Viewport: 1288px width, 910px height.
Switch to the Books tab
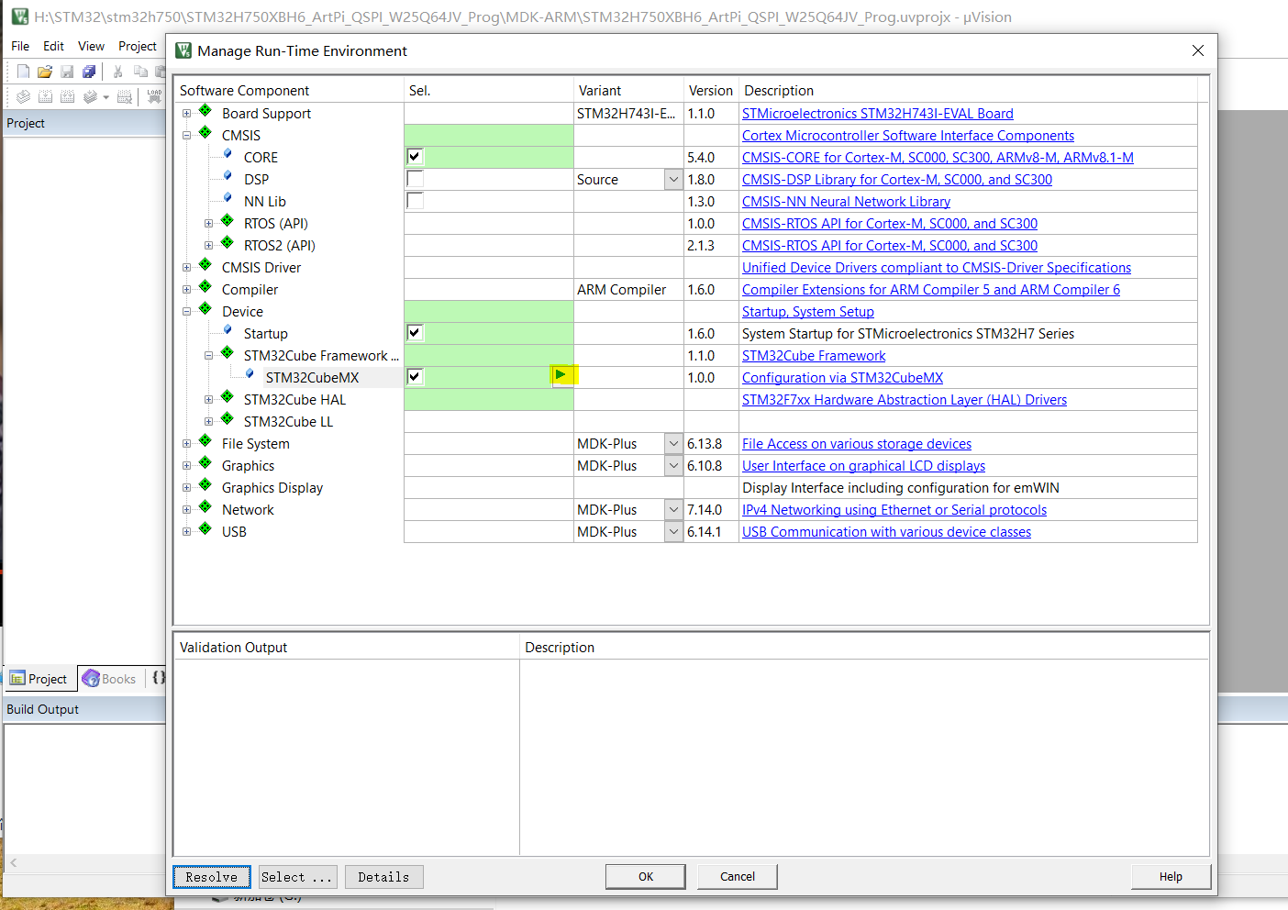(x=109, y=679)
